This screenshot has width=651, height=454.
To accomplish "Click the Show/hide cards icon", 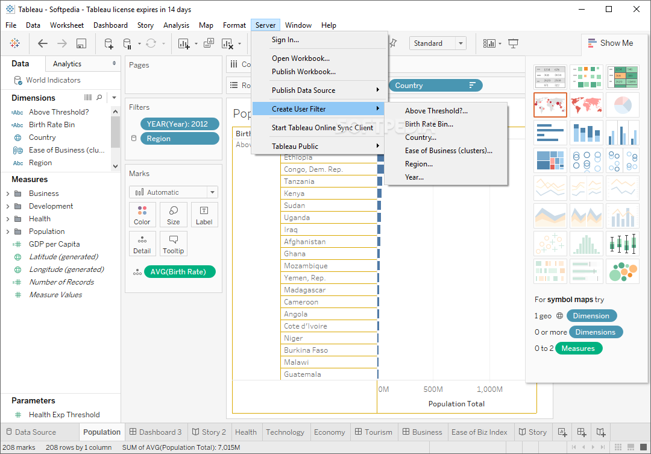I will (489, 43).
